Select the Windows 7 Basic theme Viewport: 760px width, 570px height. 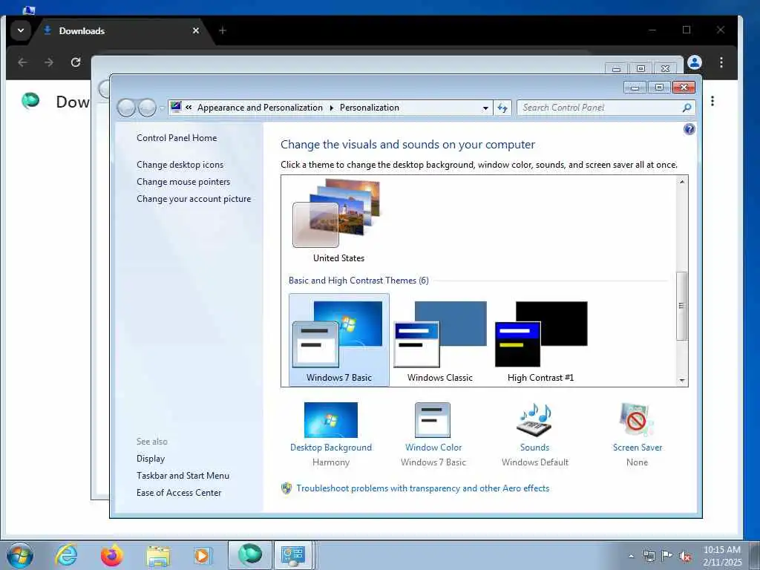[x=338, y=340]
